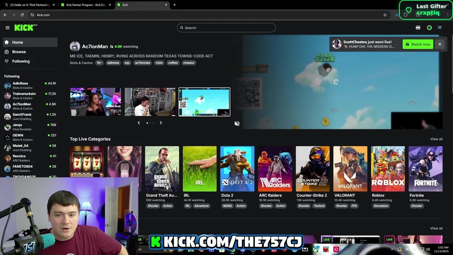
Task: Open the VALORANT category card
Action: tap(350, 169)
